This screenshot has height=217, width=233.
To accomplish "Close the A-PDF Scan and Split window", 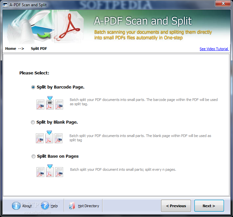I will 223,3.
